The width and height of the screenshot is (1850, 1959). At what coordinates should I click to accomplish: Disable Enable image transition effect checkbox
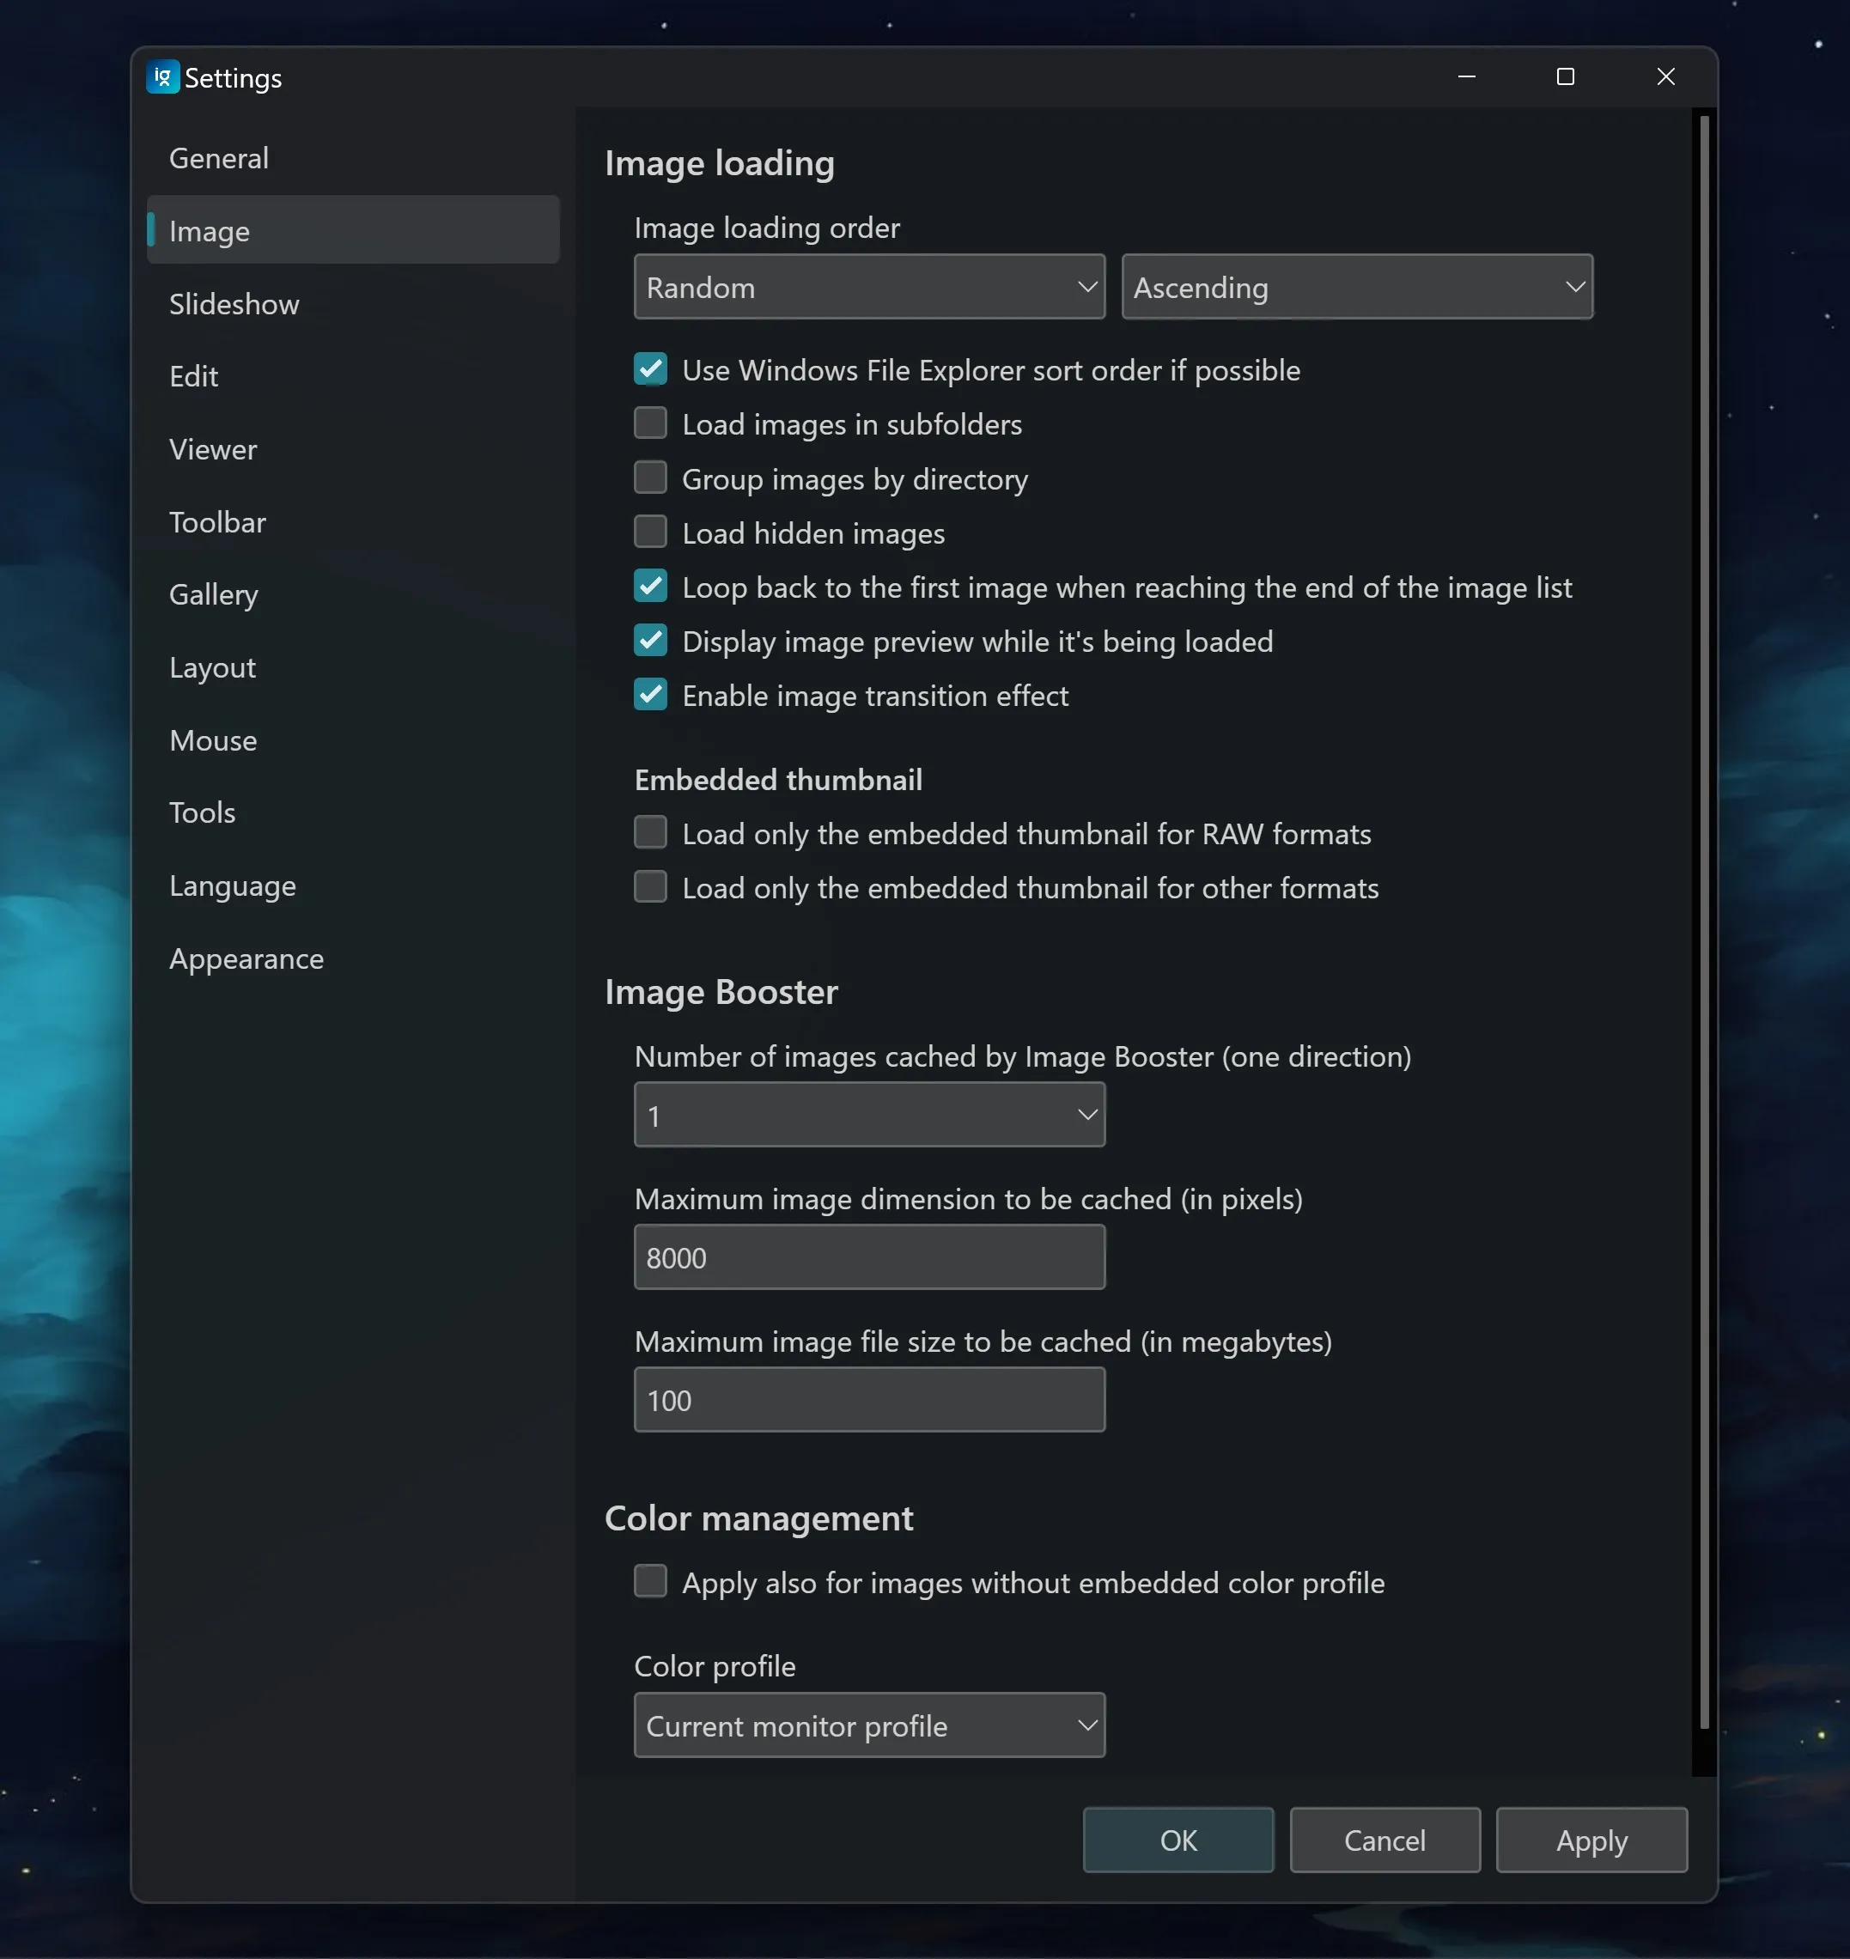click(651, 695)
